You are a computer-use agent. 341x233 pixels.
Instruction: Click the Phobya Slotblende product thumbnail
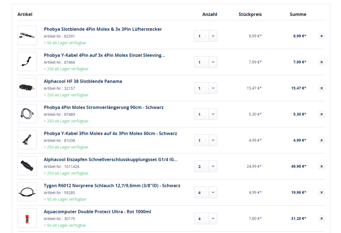(x=27, y=36)
